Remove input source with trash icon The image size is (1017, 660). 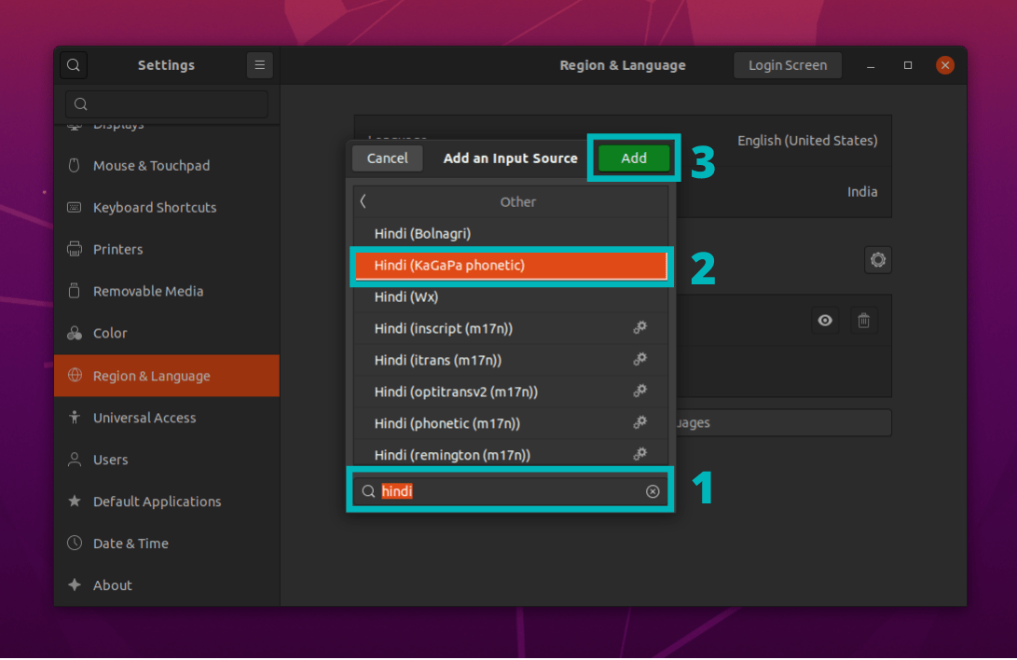[x=864, y=321]
